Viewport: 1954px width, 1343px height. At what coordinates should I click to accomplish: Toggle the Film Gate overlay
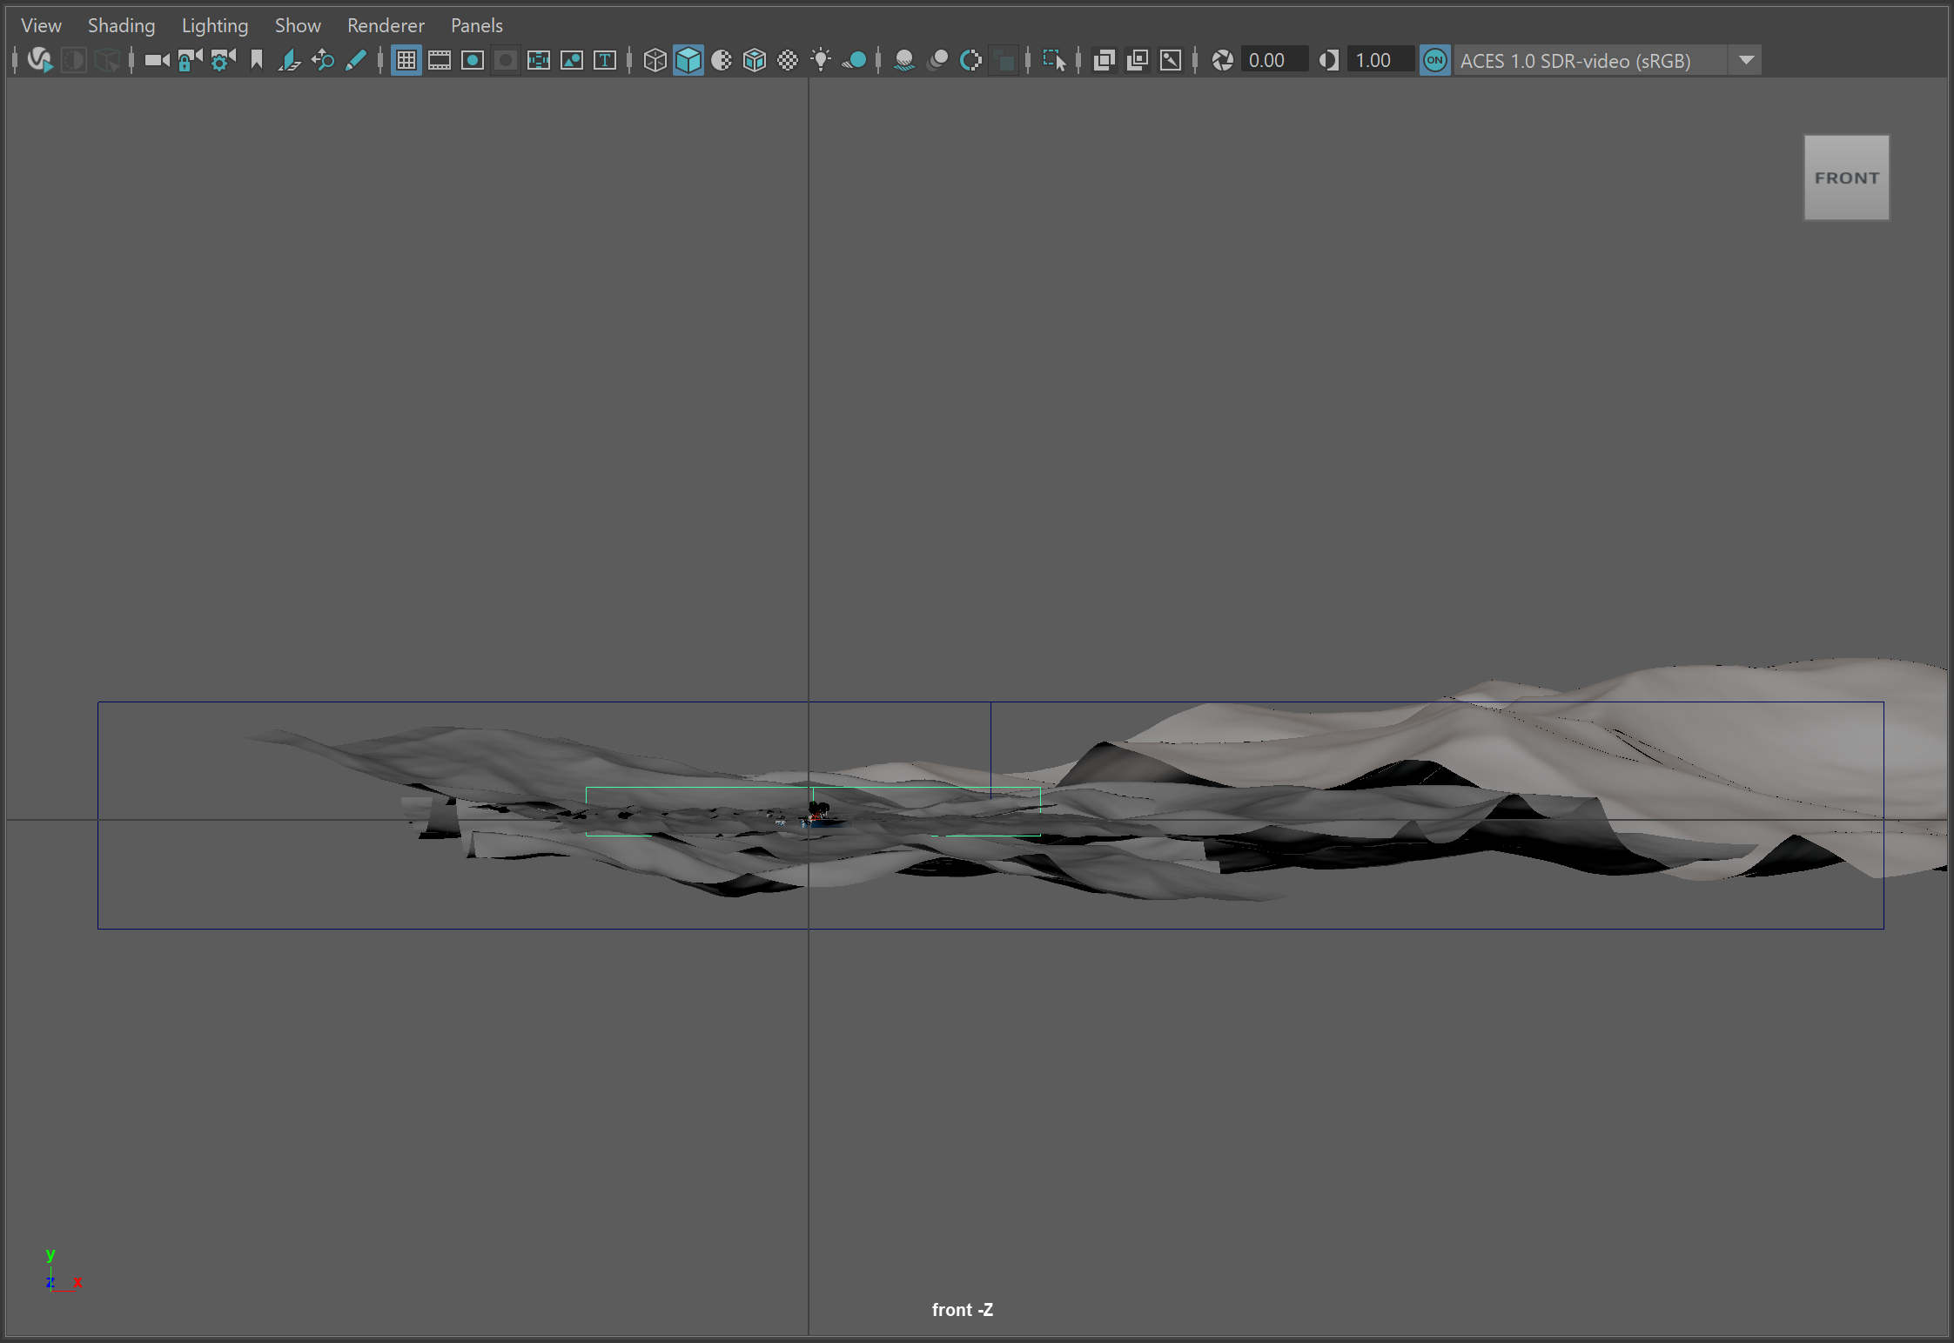coord(440,60)
